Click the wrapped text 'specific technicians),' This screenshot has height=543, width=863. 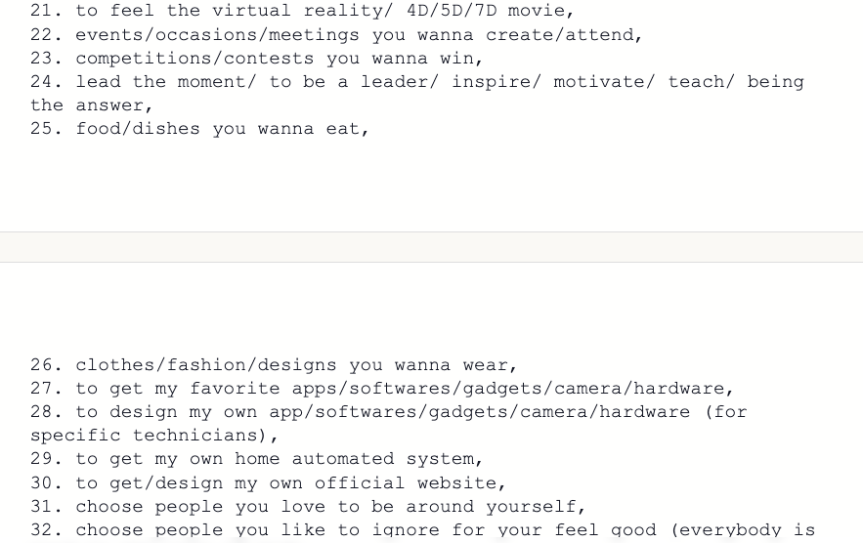click(x=154, y=436)
